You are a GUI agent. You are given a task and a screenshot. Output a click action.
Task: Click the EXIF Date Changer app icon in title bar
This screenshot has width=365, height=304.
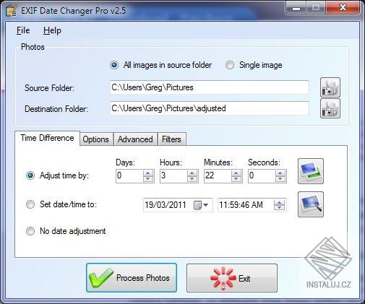(x=12, y=11)
